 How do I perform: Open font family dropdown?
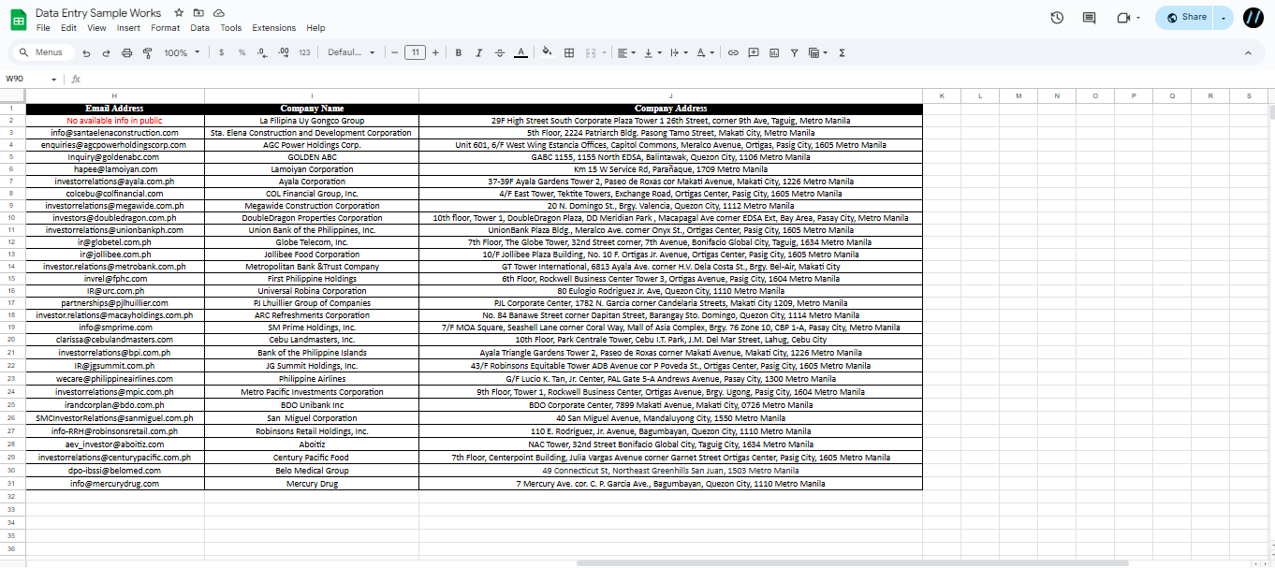click(350, 53)
